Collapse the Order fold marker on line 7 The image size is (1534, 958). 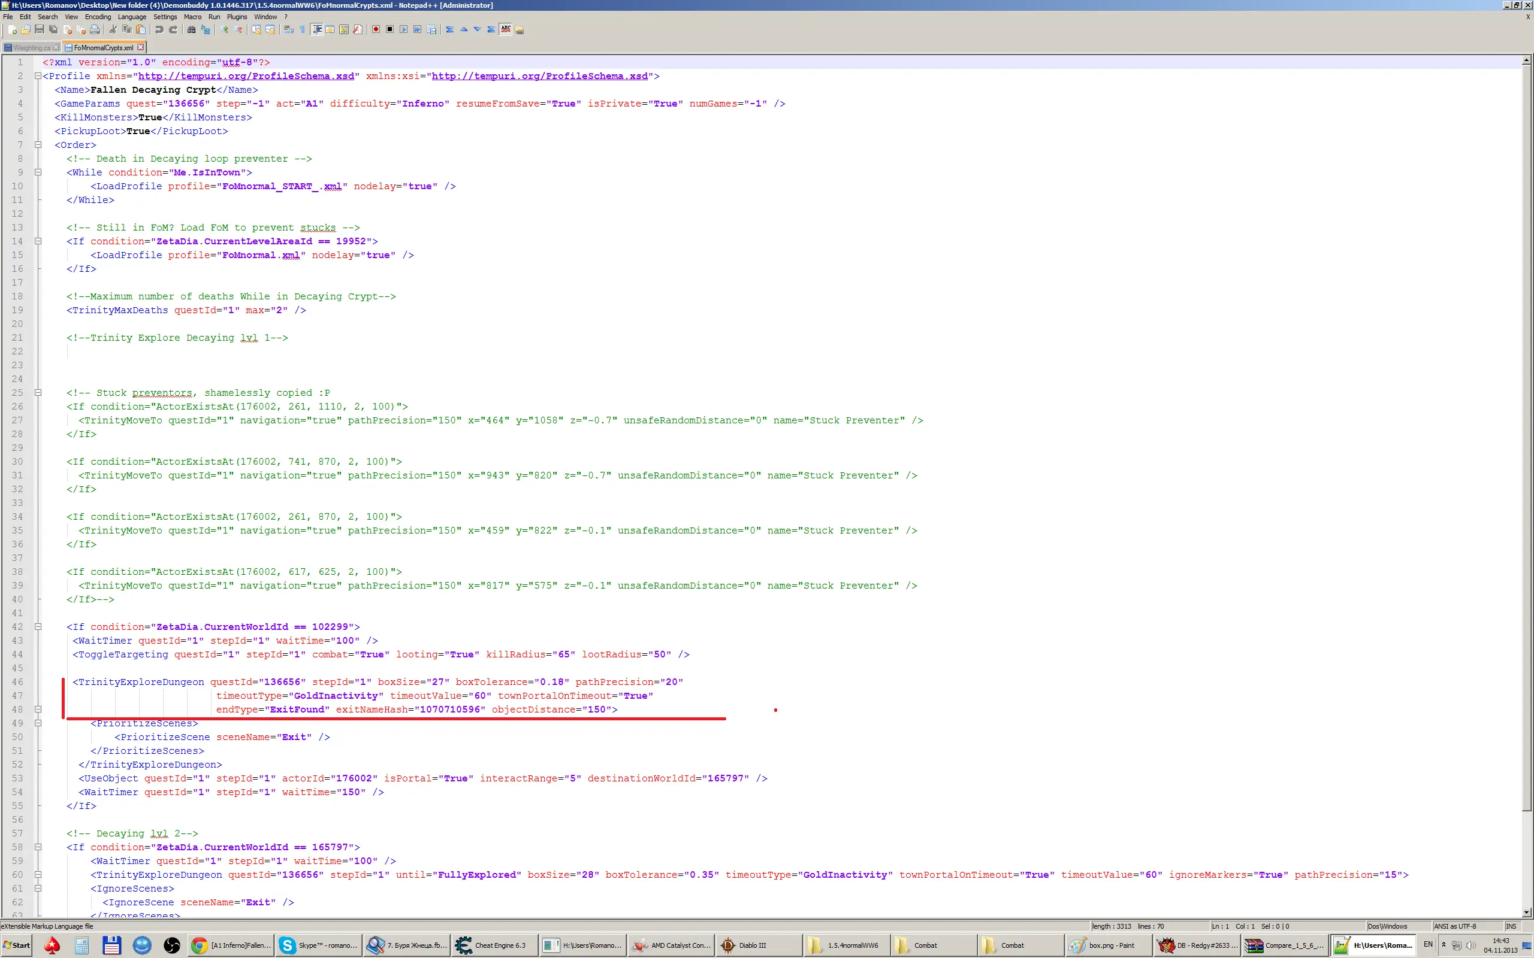[37, 145]
